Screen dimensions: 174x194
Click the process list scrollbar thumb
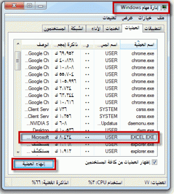pos(18,61)
